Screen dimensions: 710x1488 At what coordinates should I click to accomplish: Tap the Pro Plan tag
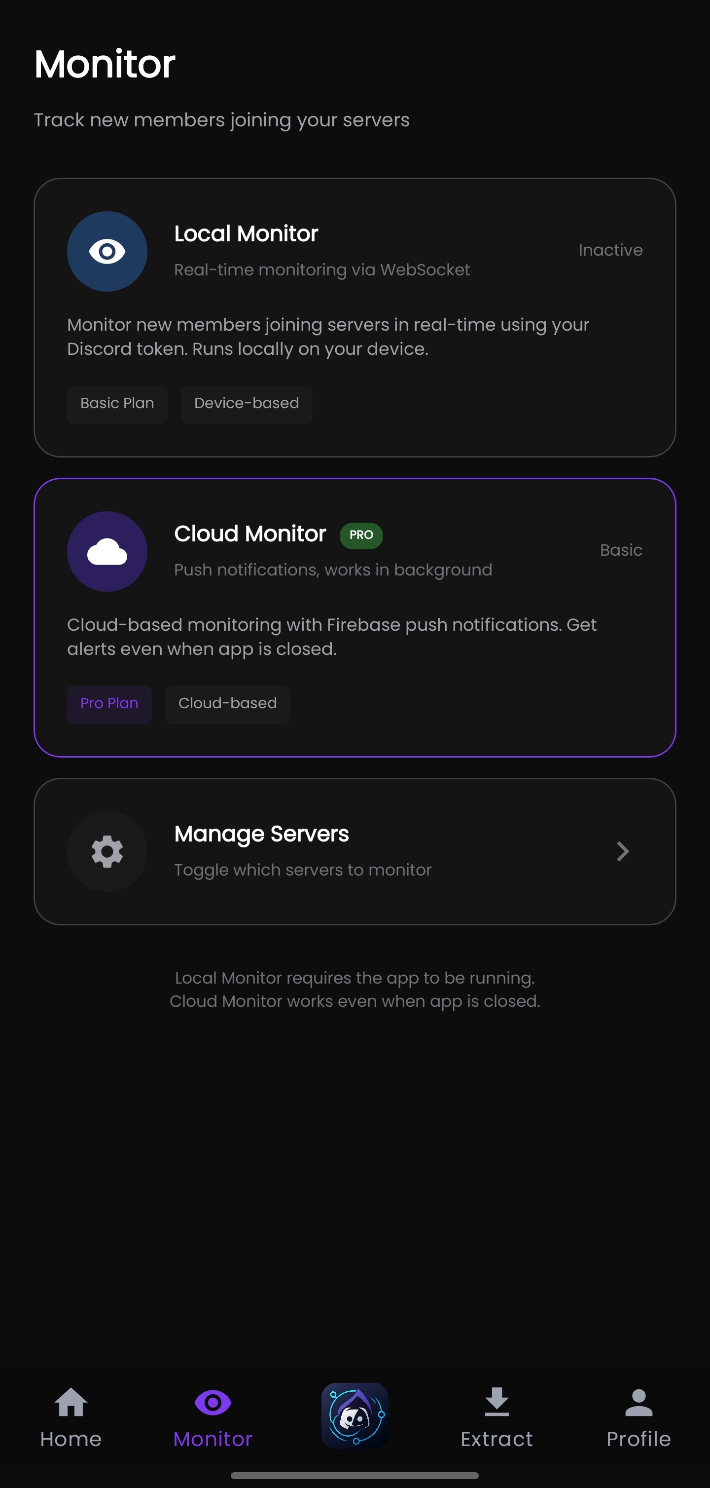click(109, 704)
